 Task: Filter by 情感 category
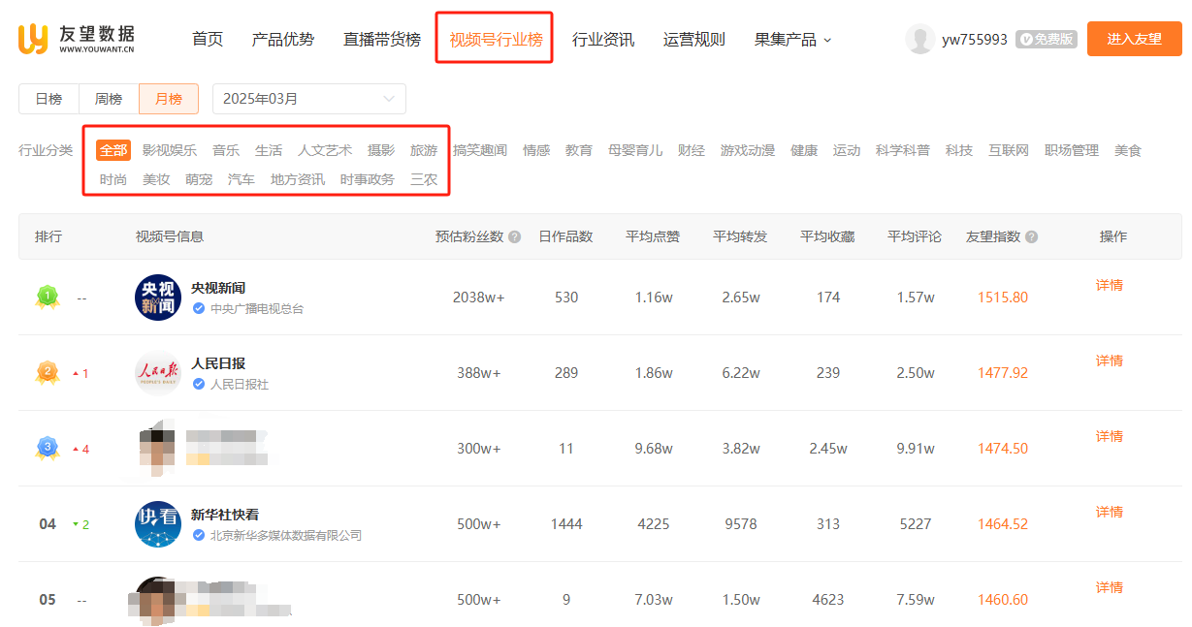[536, 150]
